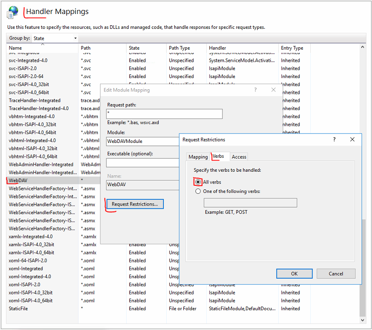Select the xamlx-ISAPI-4.0_64bit row

point(32,252)
